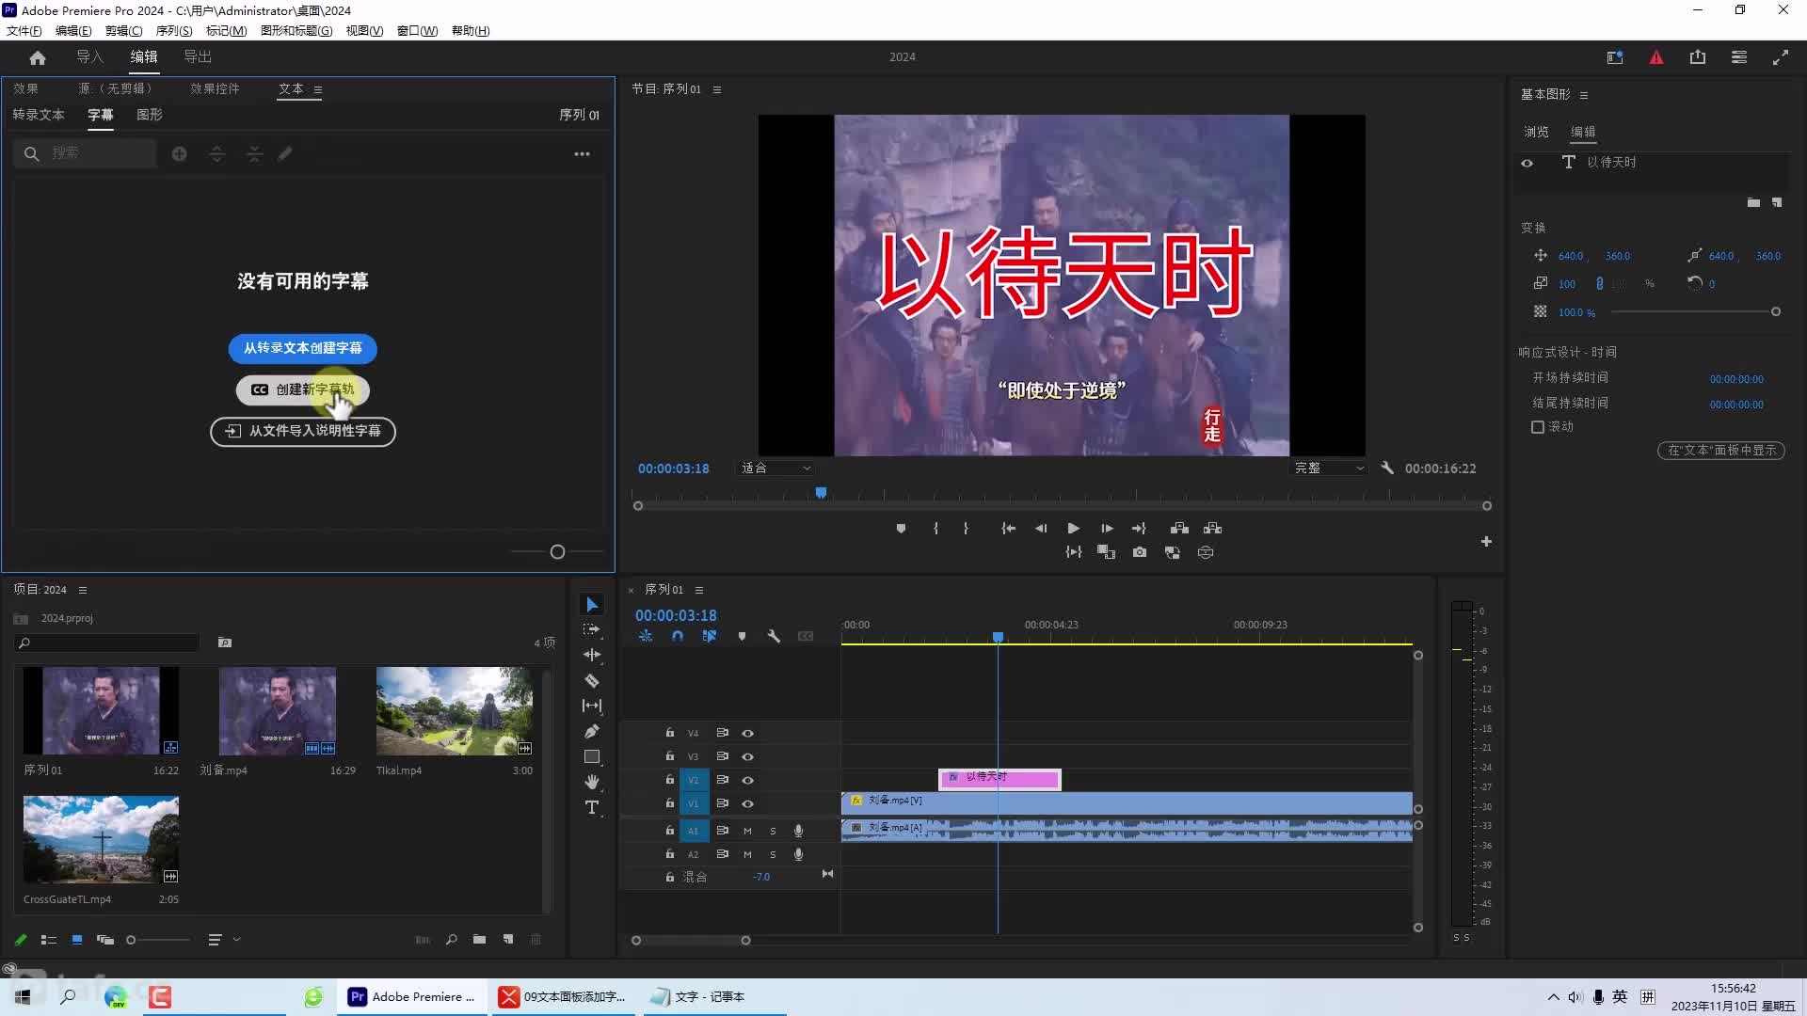Viewport: 1807px width, 1016px height.
Task: Open the project sort icons dropdown
Action: (223, 940)
